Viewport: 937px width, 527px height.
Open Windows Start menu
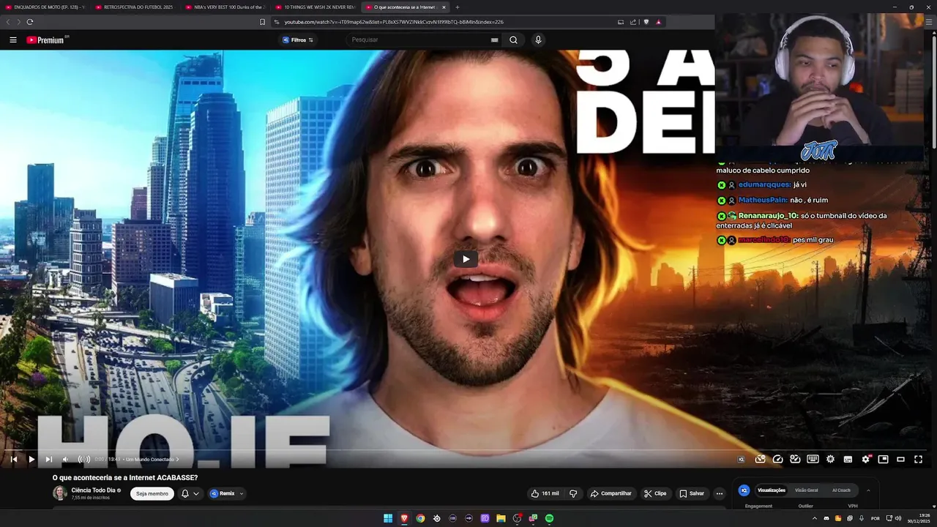click(x=388, y=518)
